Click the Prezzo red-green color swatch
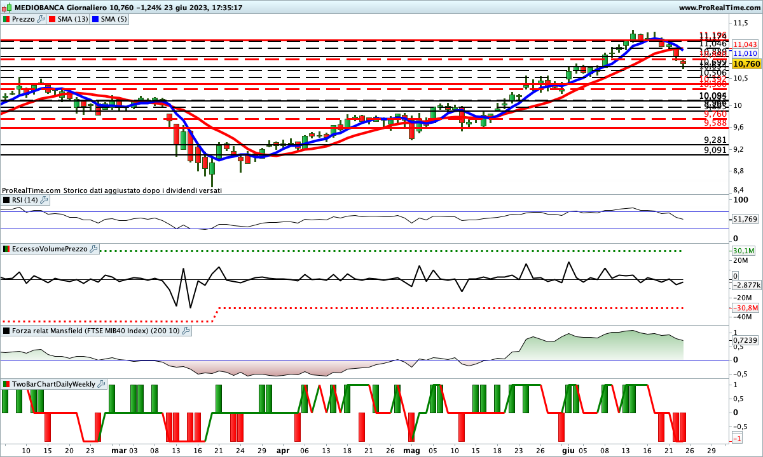The height and width of the screenshot is (457, 763). (x=6, y=19)
